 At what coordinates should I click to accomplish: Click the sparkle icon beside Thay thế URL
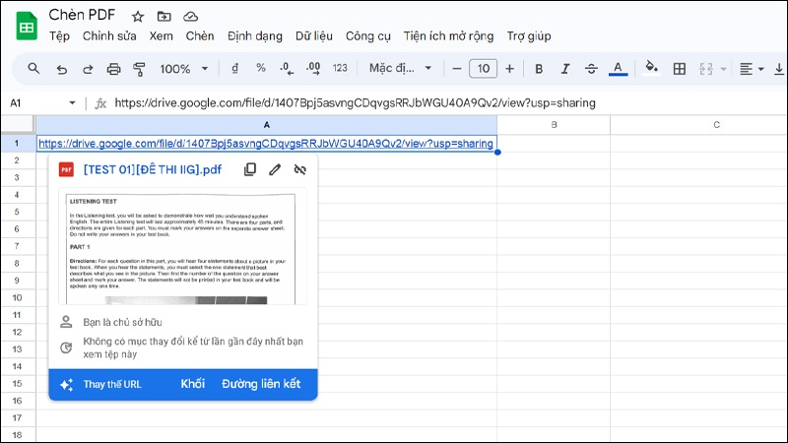66,385
